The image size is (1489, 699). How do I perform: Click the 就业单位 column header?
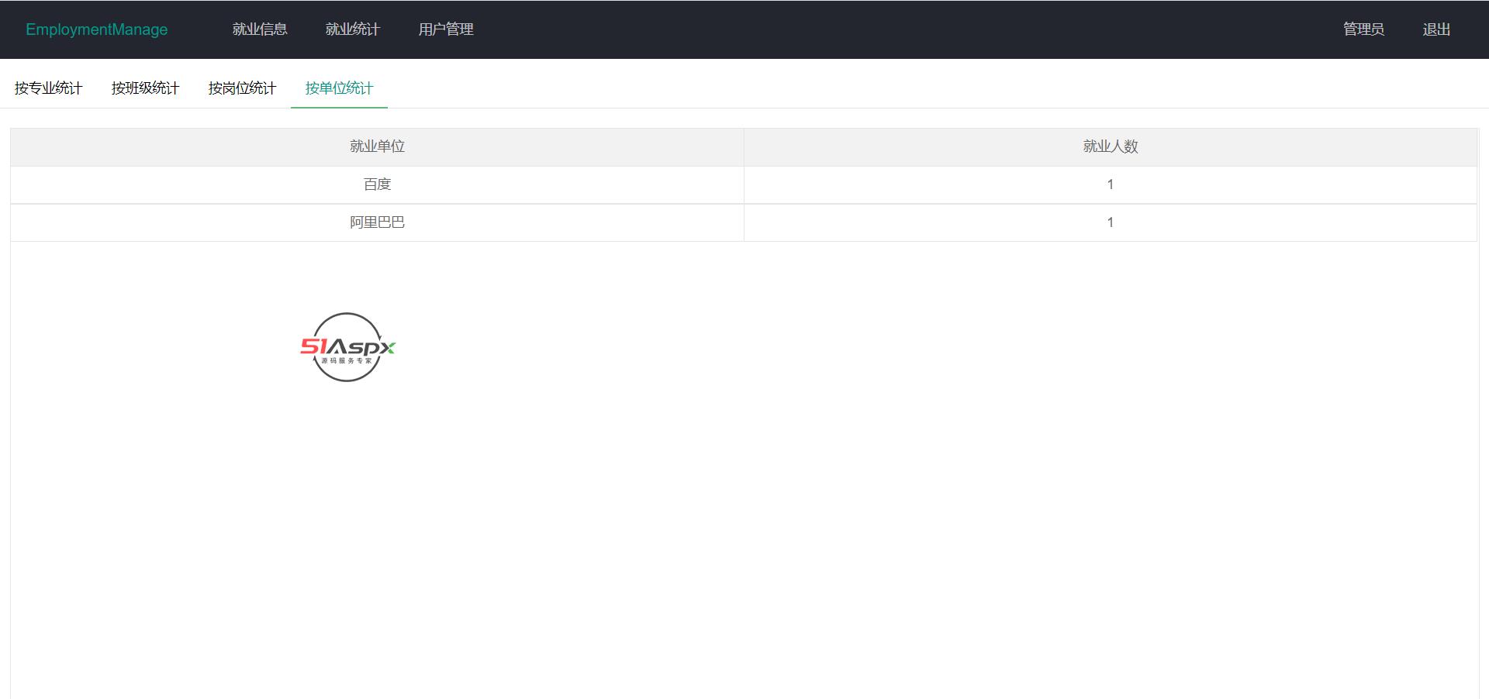[x=377, y=146]
